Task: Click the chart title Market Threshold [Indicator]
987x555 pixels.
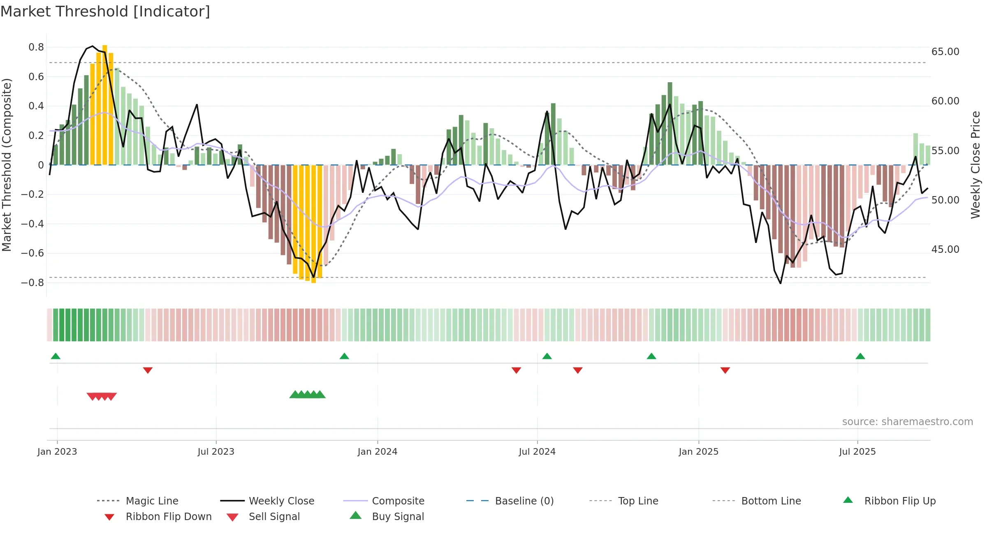Action: (105, 12)
